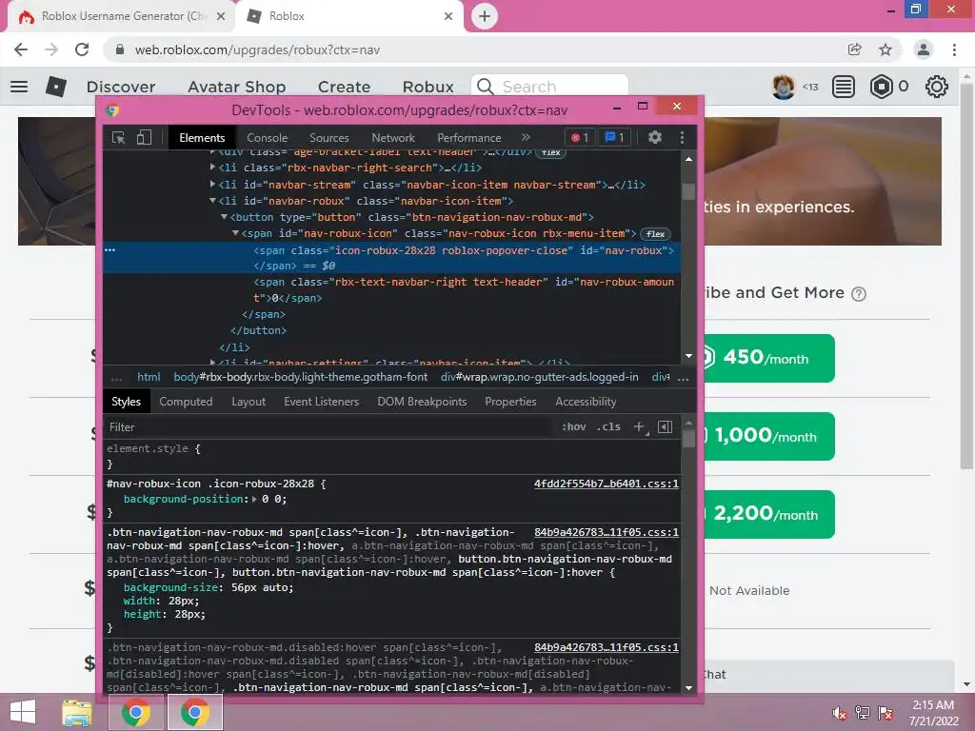Toggle the computed styles sidebar pane icon

click(x=665, y=427)
